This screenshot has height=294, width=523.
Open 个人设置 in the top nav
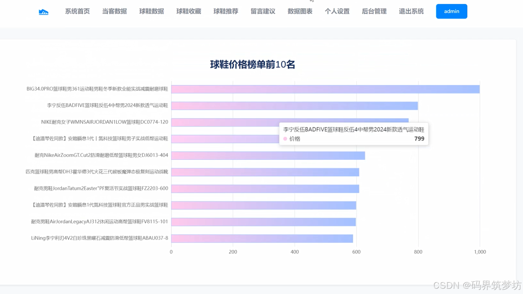pos(337,11)
